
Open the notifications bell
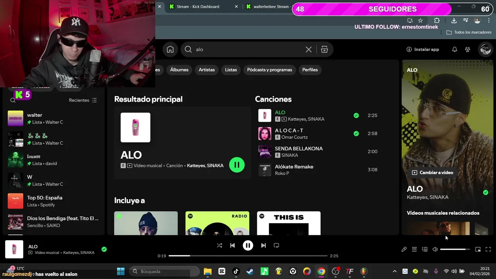455,49
